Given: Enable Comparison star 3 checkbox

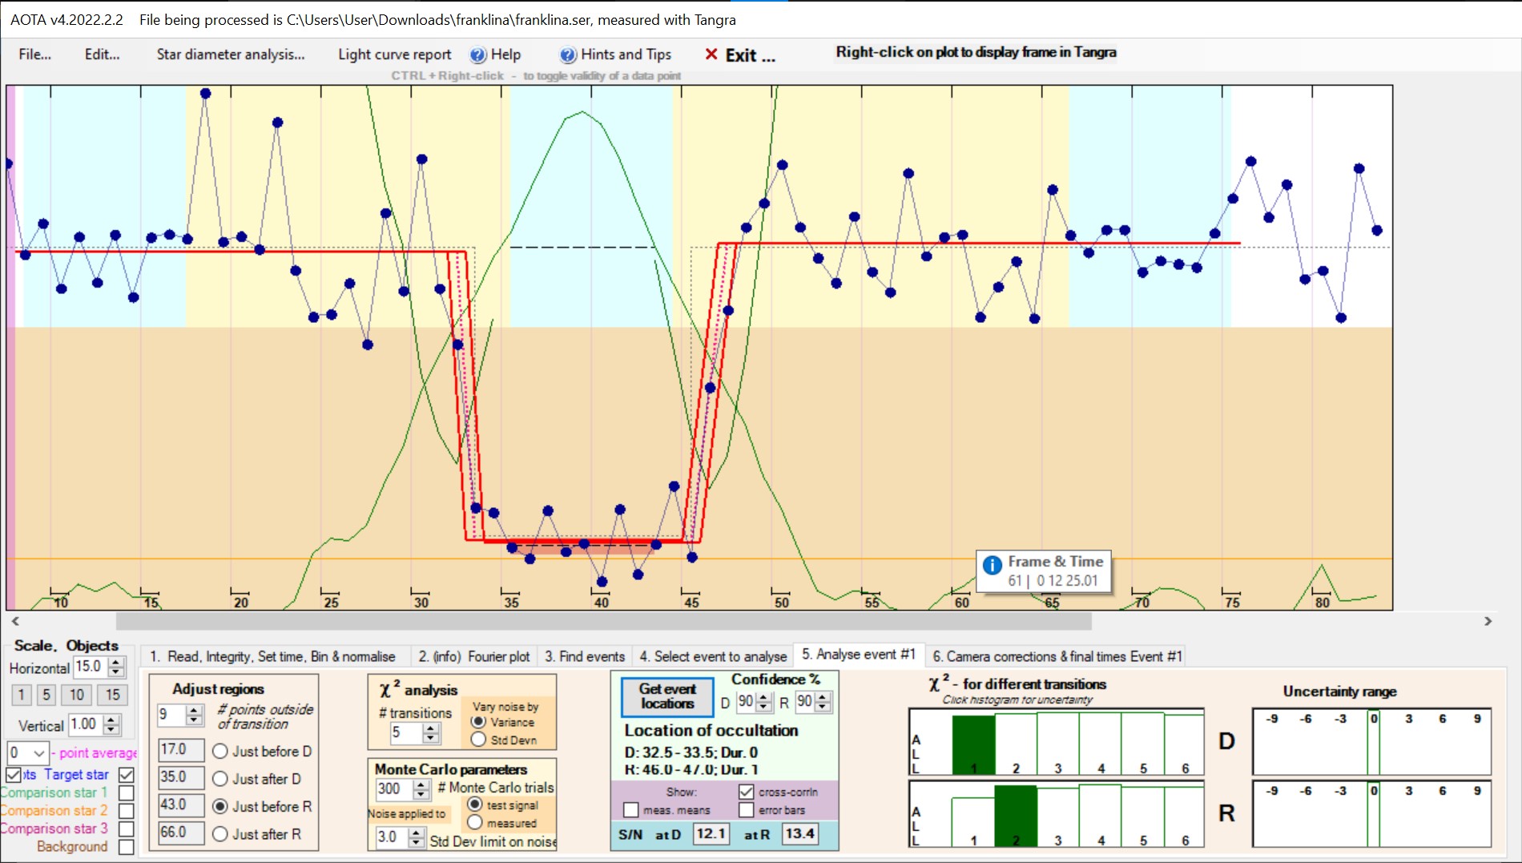Looking at the screenshot, I should click(x=126, y=829).
